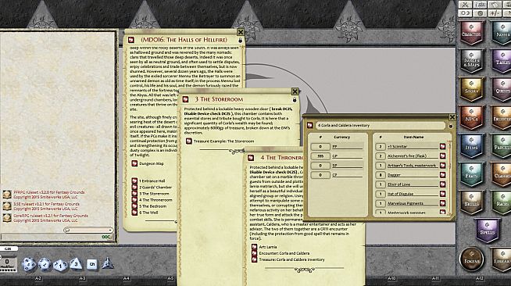Open the Elixir of Love link icon
This screenshot has width=511, height=286.
[x=442, y=184]
